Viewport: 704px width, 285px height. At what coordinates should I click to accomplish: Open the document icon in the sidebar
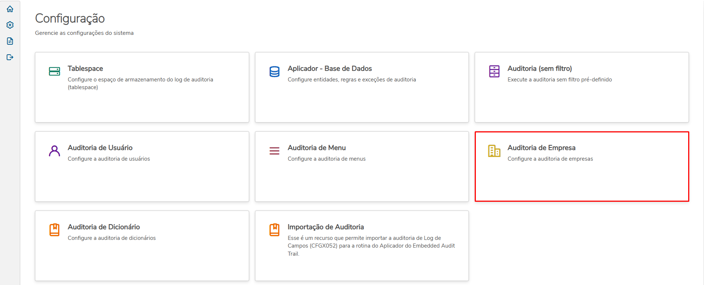[x=10, y=41]
